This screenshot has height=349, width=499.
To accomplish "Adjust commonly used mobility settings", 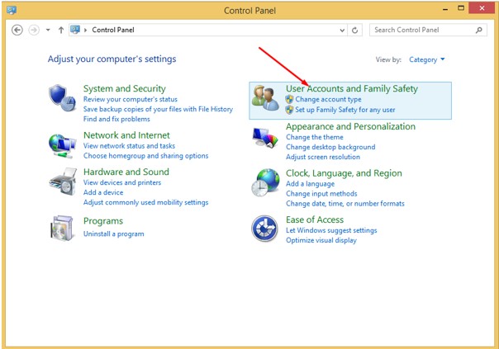I will pos(145,202).
